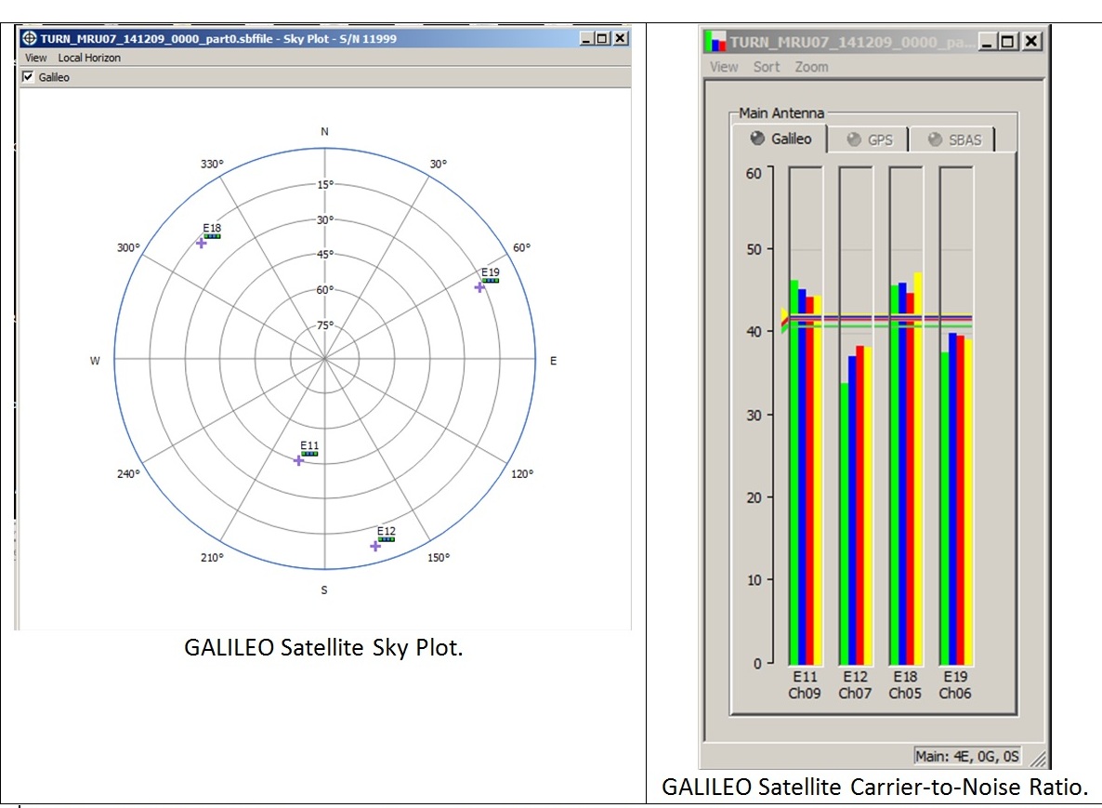Click the C/N0 window color bars icon
1102x808 pixels.
click(715, 41)
